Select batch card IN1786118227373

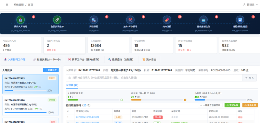[x=31, y=120]
